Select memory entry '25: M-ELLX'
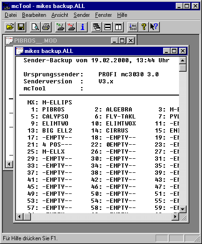Image resolution: width=202 pixels, height=244 pixels. pyautogui.click(x=46, y=152)
